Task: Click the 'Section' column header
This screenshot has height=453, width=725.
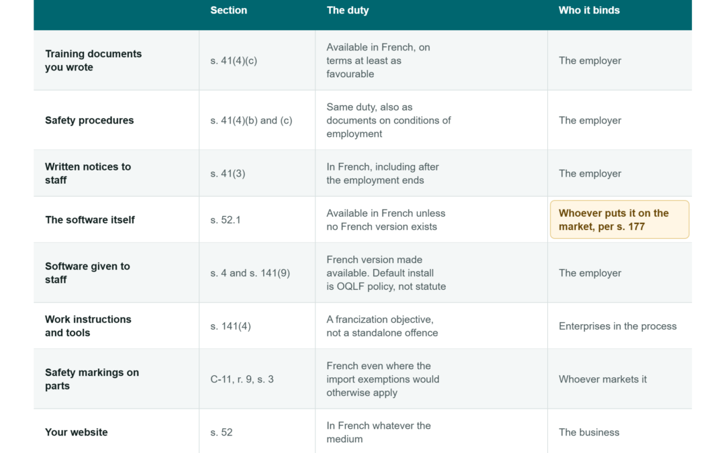Action: pos(228,10)
